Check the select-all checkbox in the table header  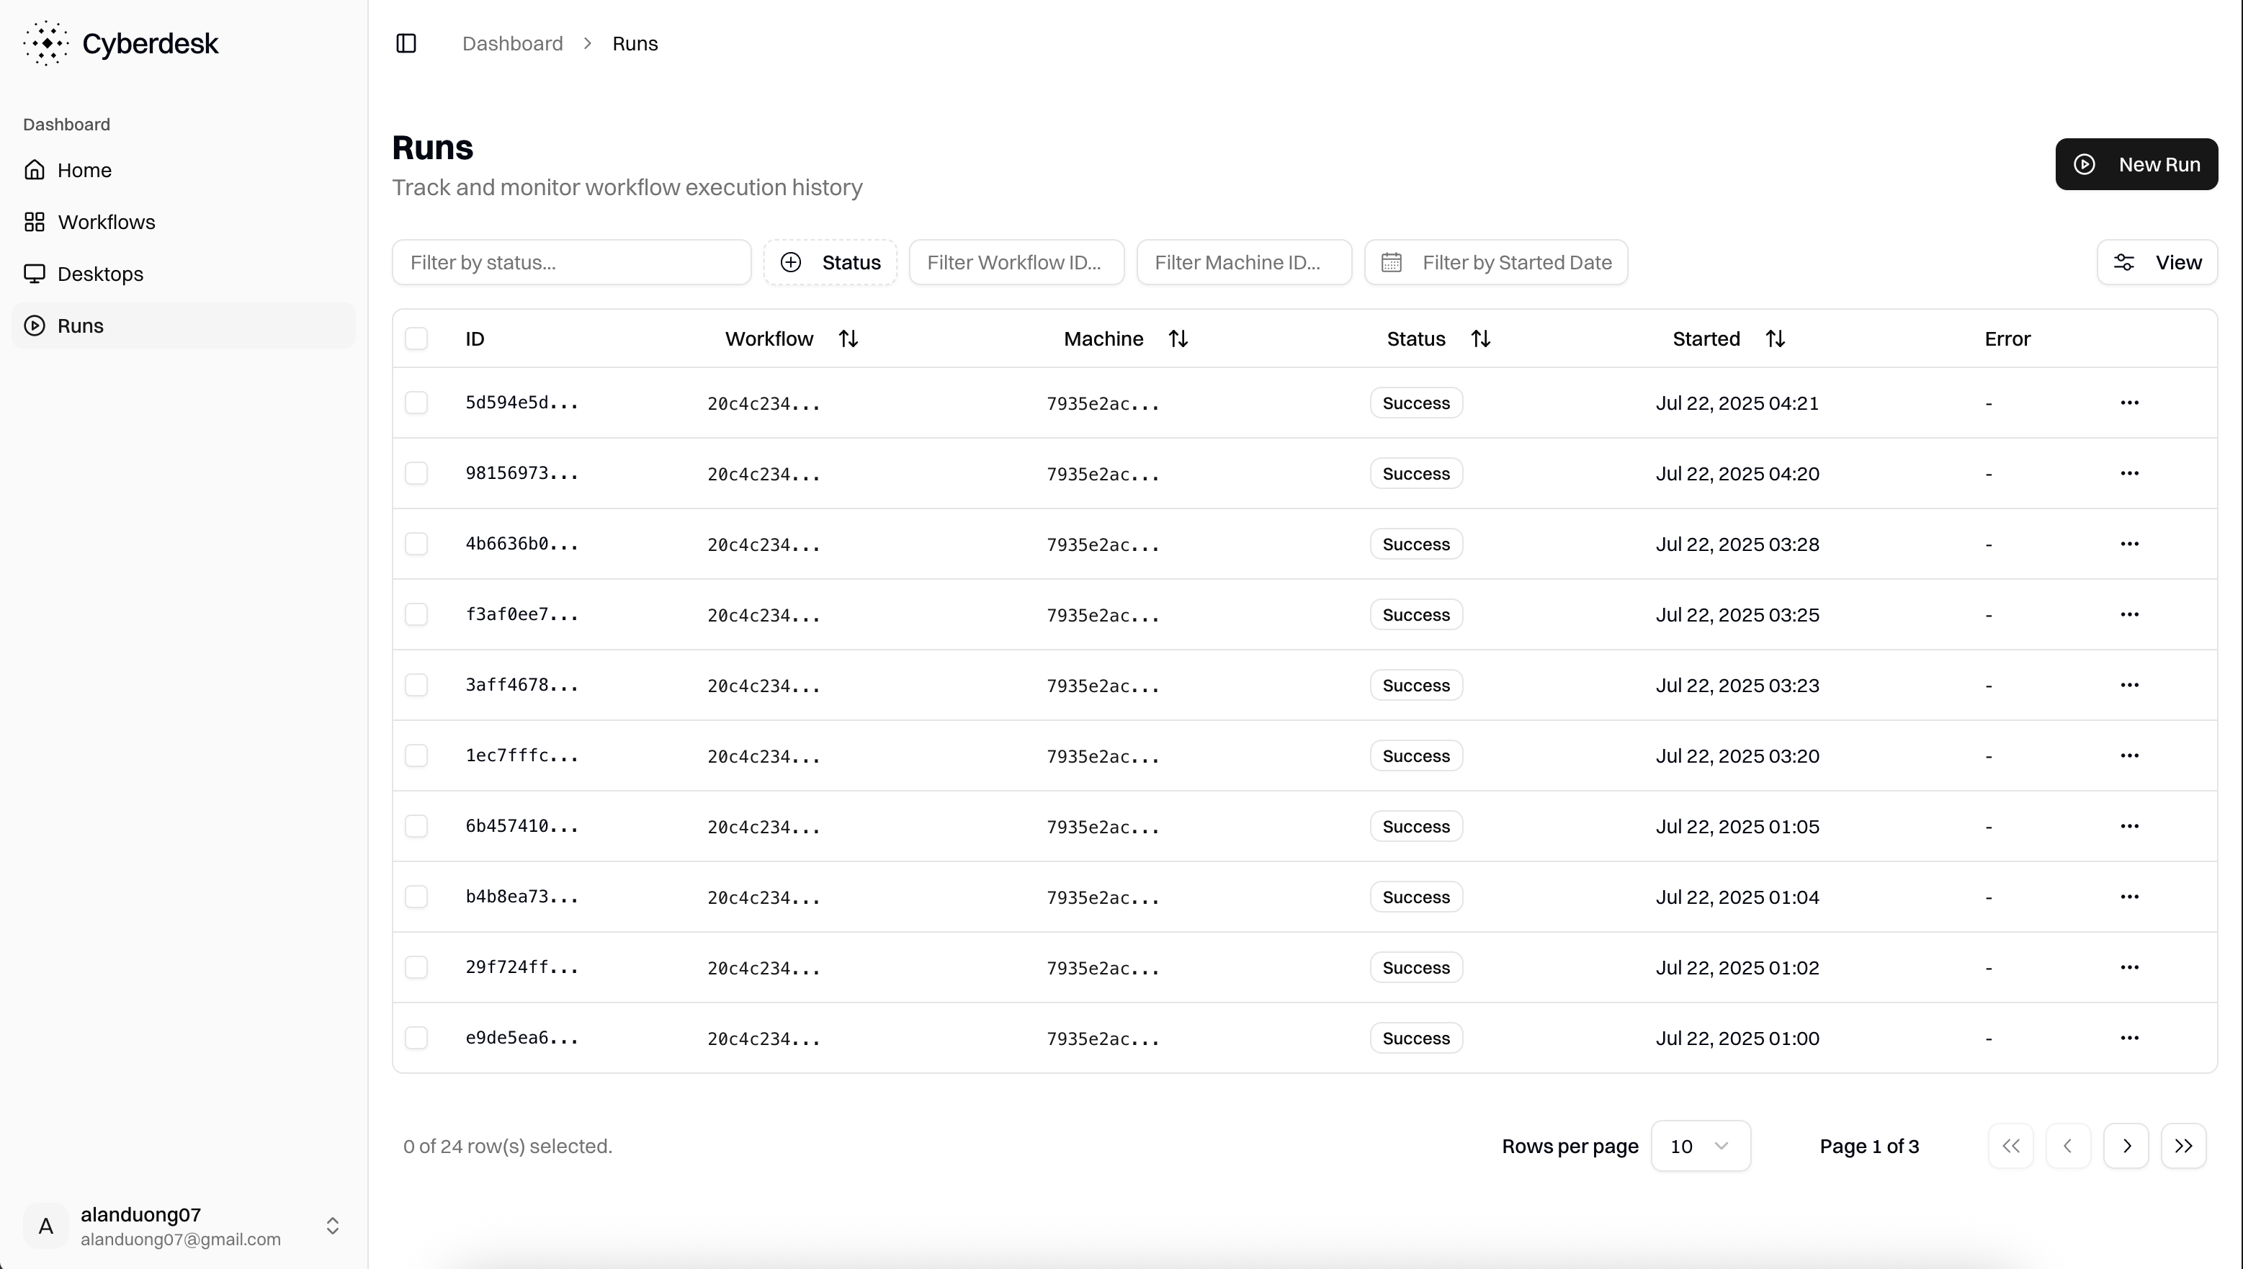tap(416, 338)
